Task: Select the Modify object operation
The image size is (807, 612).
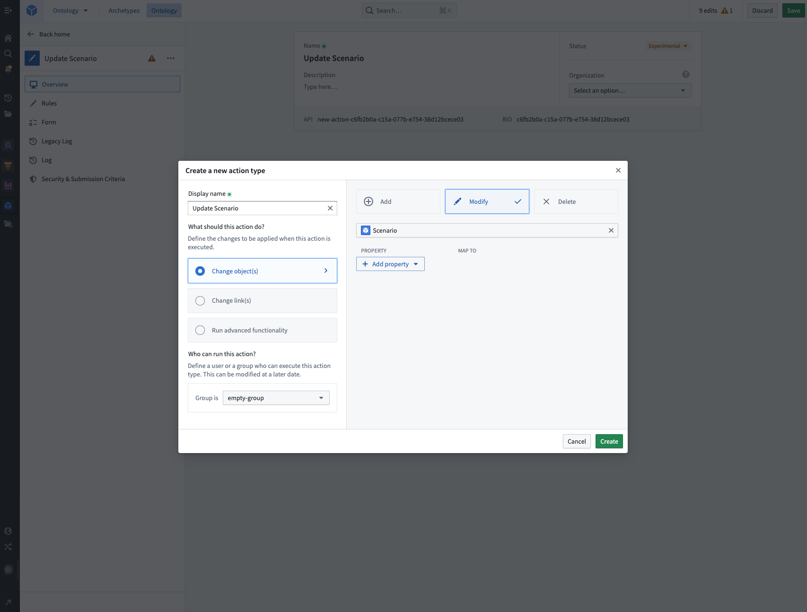Action: coord(487,201)
